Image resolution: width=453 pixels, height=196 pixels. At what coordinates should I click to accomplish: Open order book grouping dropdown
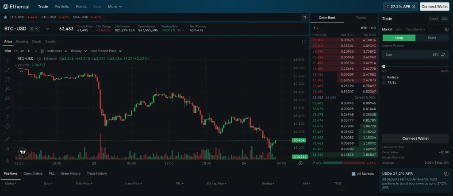click(x=316, y=28)
